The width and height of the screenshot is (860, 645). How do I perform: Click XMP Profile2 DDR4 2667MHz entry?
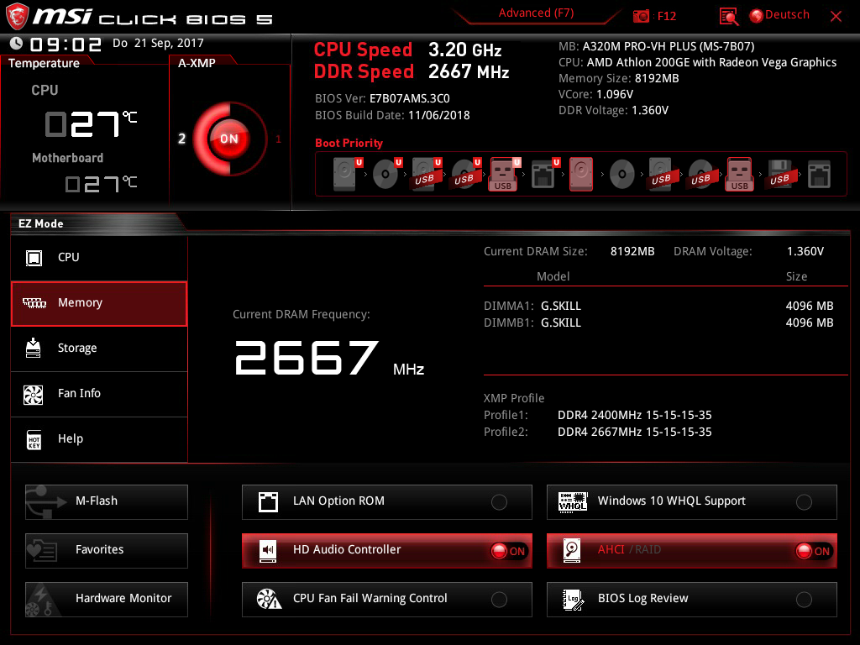click(598, 433)
